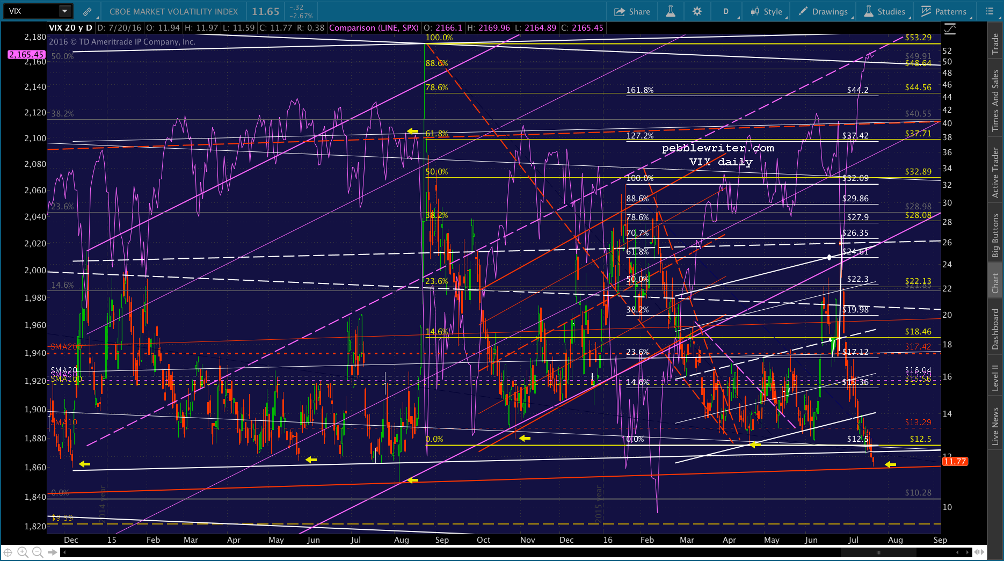Click the scroll-right arrow icon at bottom left
The image size is (1004, 561).
pyautogui.click(x=53, y=552)
